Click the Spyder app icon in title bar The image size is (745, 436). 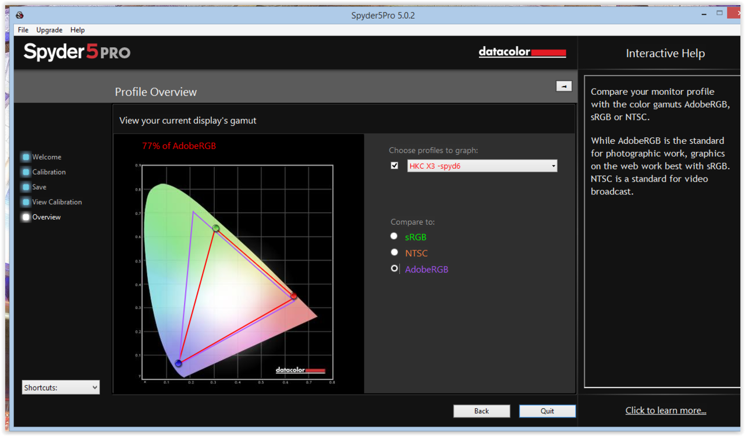pos(20,15)
